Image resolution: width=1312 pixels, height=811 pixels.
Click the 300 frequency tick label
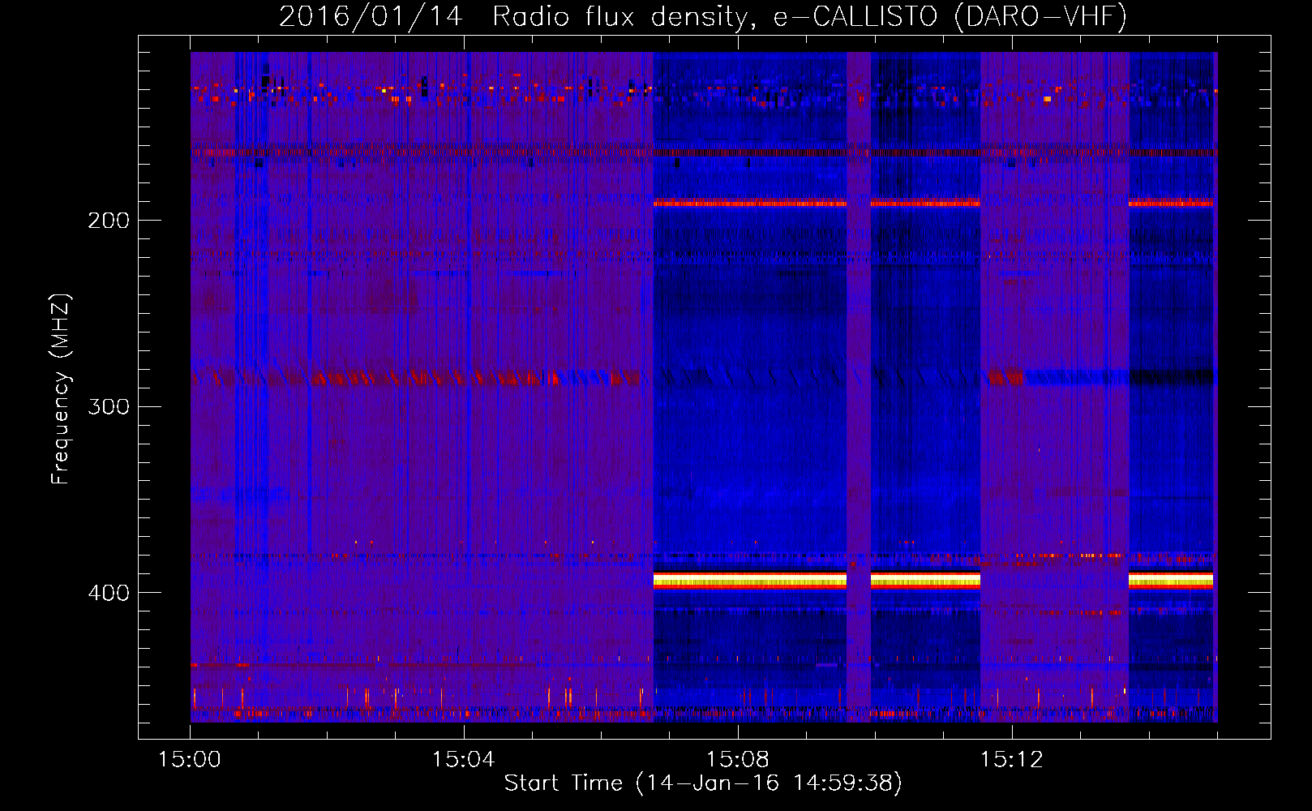109,406
